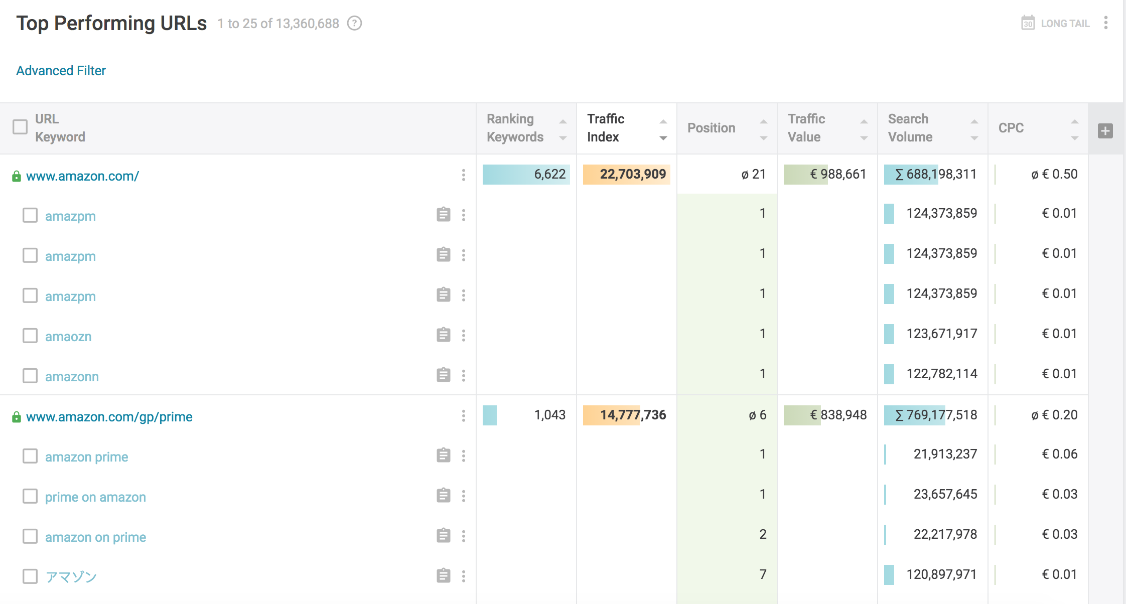The image size is (1126, 604).
Task: Click clipboard icon for first amazpm keyword
Action: (444, 215)
